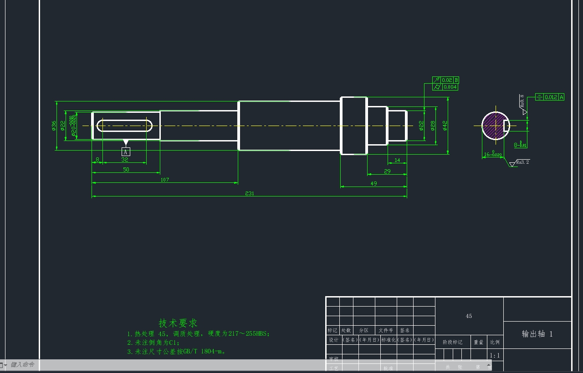Select the 签名 header cell in title block
583x373 pixels.
click(x=405, y=330)
